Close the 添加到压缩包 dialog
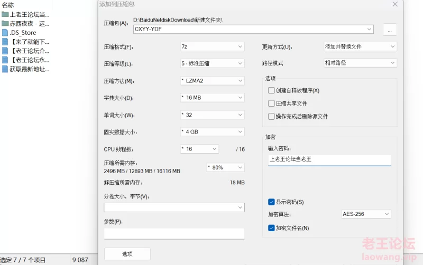423x265 pixels. pyautogui.click(x=395, y=4)
